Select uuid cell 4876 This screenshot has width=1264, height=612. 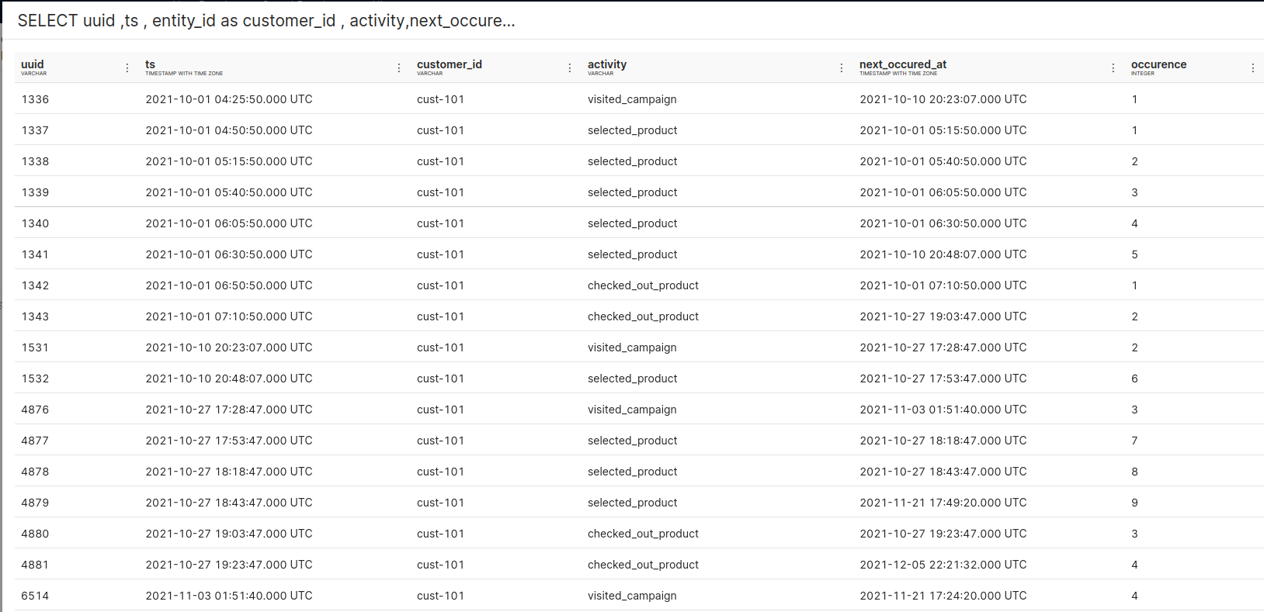click(35, 410)
